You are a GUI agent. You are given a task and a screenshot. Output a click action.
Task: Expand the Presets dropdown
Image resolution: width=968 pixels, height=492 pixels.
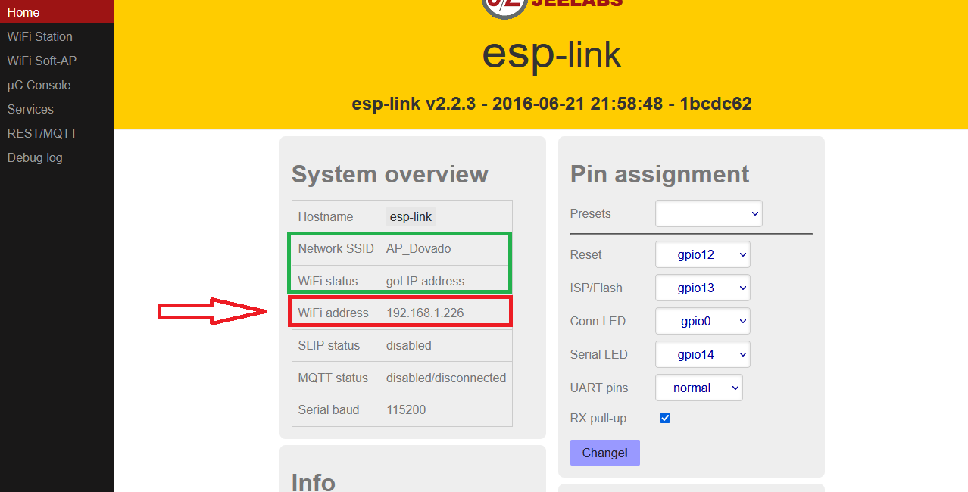coord(709,213)
